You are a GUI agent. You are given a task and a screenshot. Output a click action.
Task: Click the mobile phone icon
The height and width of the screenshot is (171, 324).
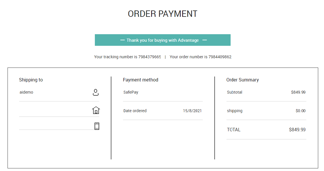pyautogui.click(x=97, y=126)
